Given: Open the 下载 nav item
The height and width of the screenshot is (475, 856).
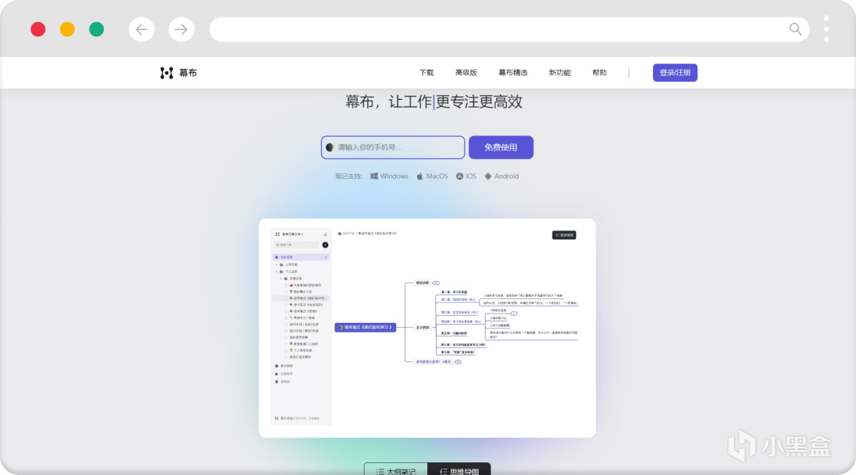Looking at the screenshot, I should [426, 73].
